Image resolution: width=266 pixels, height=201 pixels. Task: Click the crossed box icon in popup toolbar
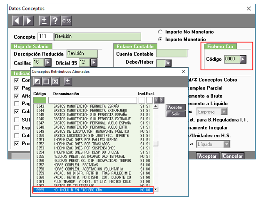pyautogui.click(x=55, y=81)
